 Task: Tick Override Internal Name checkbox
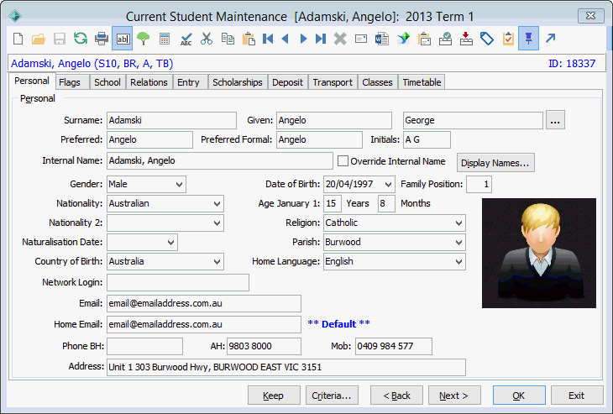[343, 161]
